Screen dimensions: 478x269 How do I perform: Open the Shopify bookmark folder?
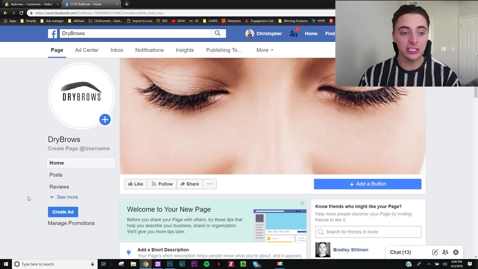(28, 21)
